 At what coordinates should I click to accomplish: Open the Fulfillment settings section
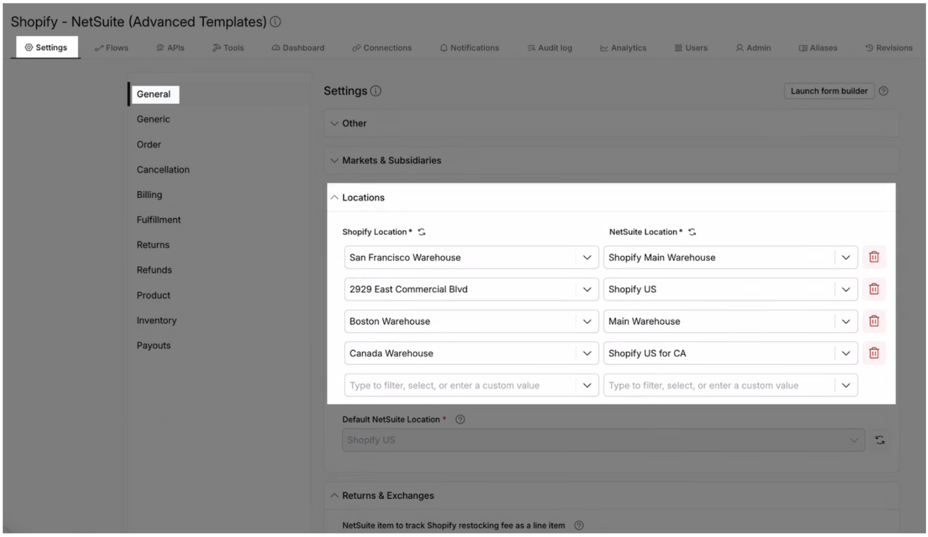tap(159, 220)
